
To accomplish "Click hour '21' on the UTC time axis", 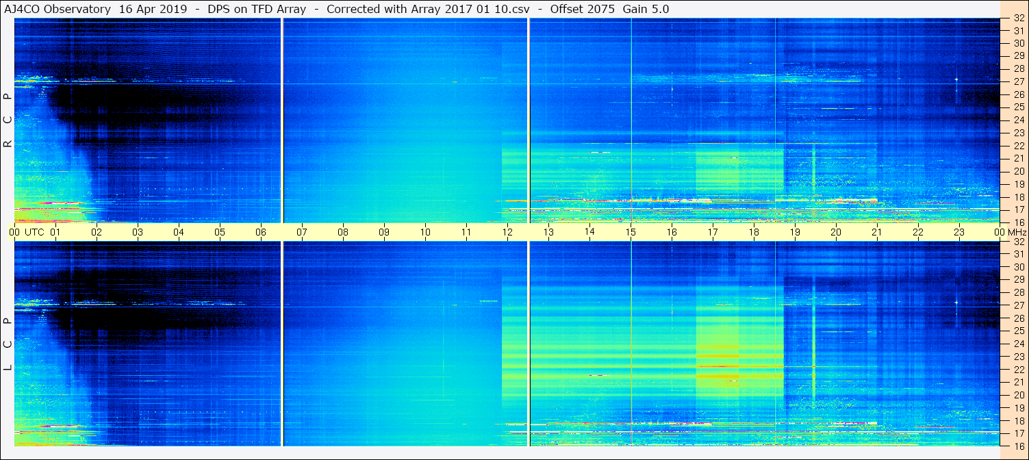I will tap(877, 232).
